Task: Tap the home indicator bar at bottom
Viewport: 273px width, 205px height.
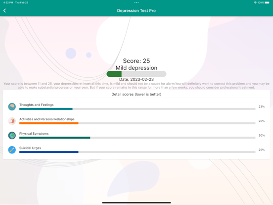Action: point(136,203)
